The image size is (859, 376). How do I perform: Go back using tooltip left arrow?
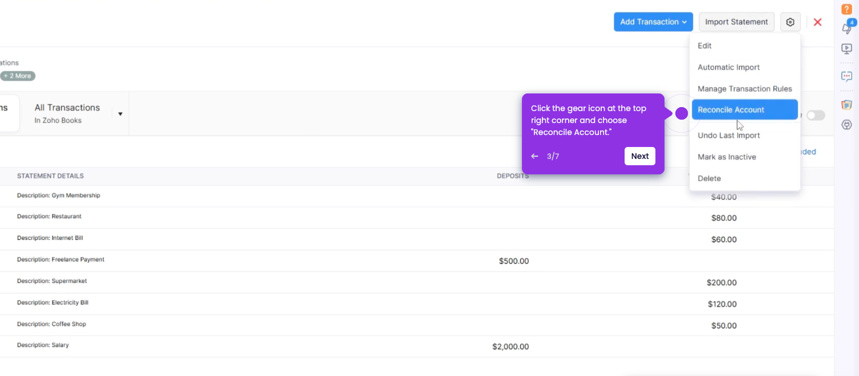[x=534, y=156]
